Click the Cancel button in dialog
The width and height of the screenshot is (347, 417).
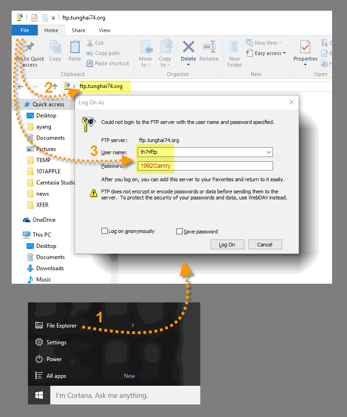pos(265,245)
